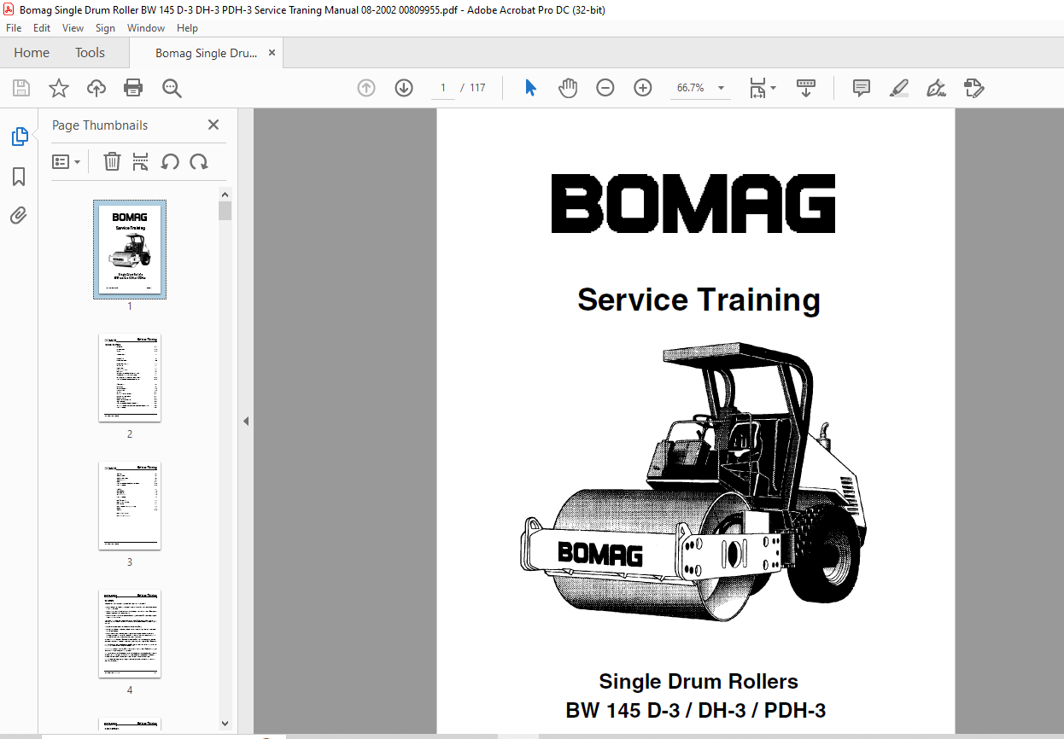This screenshot has height=739, width=1064.
Task: Open Page Thumbnails sidebar icon
Action: [19, 136]
